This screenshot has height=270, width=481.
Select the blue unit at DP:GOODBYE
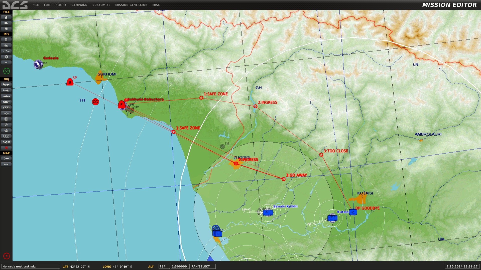(353, 212)
